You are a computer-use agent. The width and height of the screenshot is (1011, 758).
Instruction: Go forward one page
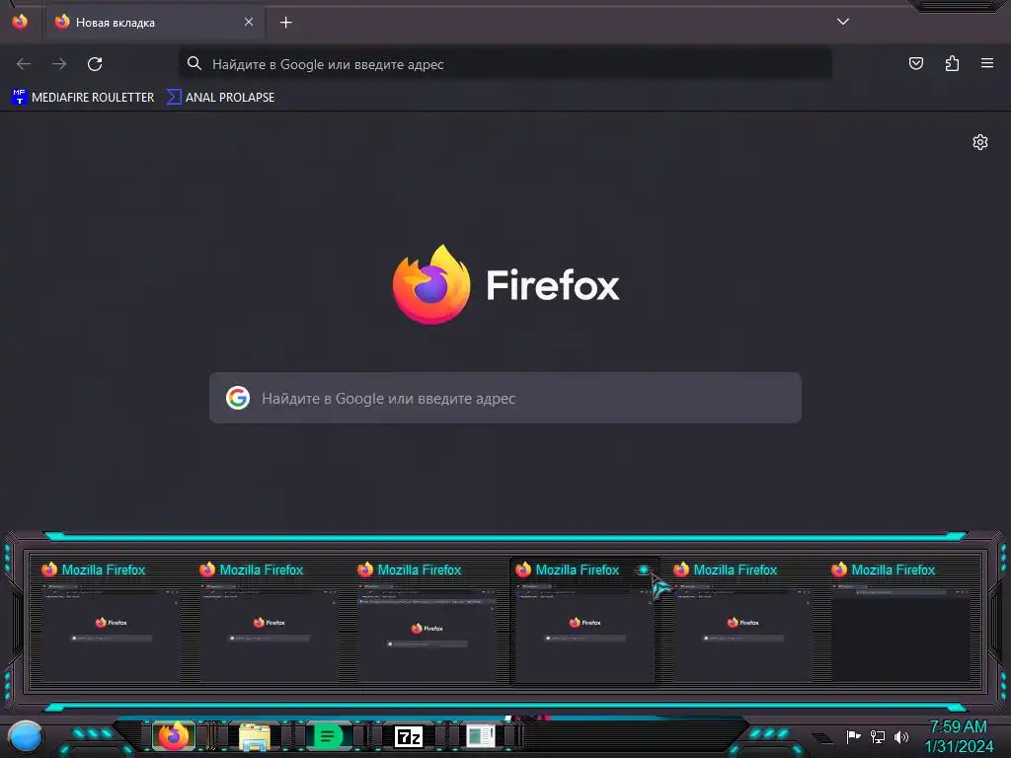click(59, 64)
